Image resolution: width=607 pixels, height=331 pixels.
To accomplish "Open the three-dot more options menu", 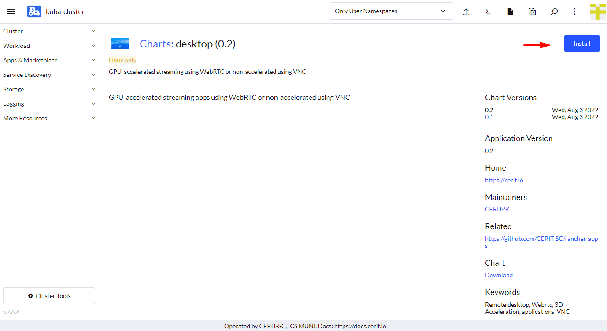I will (574, 11).
